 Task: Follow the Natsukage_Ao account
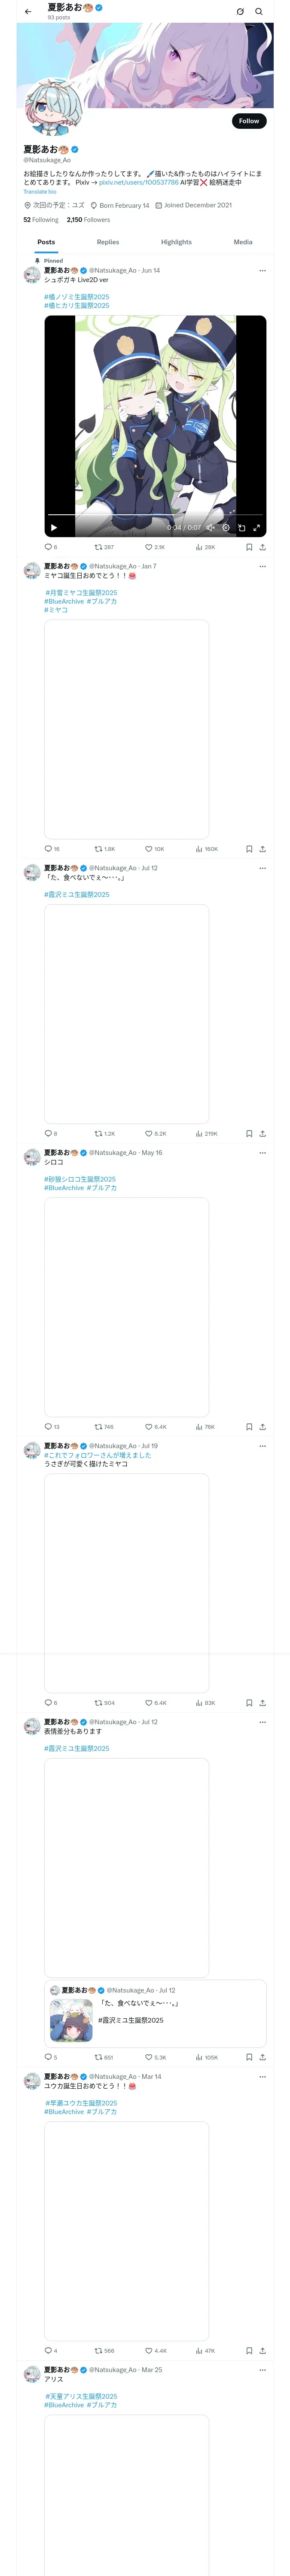pyautogui.click(x=249, y=121)
